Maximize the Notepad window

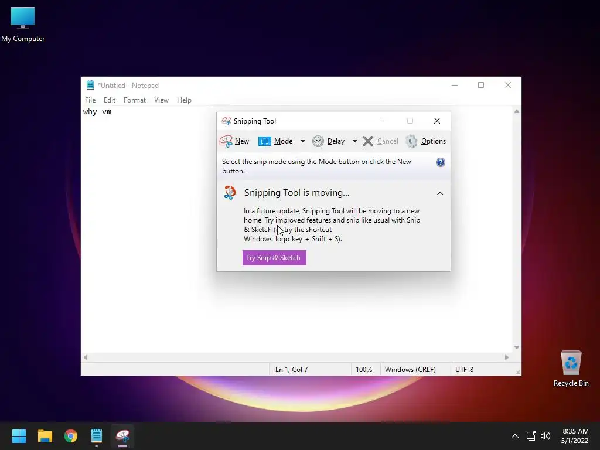pos(481,85)
